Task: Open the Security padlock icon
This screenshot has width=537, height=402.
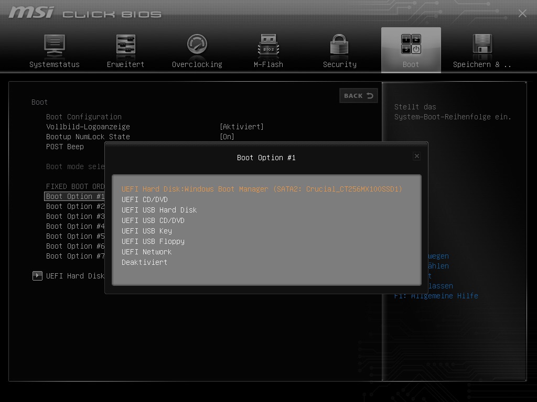Action: [x=339, y=44]
